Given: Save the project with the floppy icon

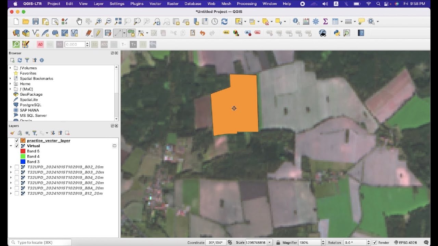Looking at the screenshot, I should click(35, 22).
